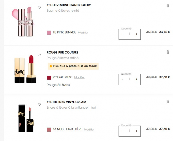Decrease quantity of Loveshine Candy Glow
The height and width of the screenshot is (141, 173).
coord(122,34)
